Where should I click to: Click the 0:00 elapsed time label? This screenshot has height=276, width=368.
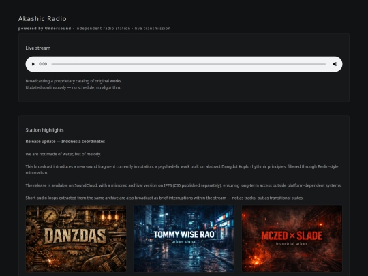43,64
